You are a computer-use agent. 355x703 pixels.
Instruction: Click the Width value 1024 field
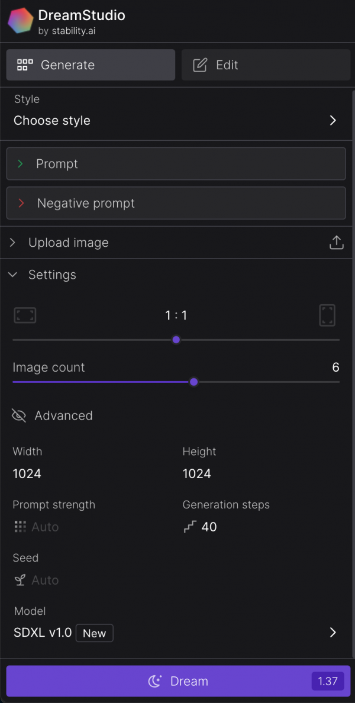(x=27, y=473)
